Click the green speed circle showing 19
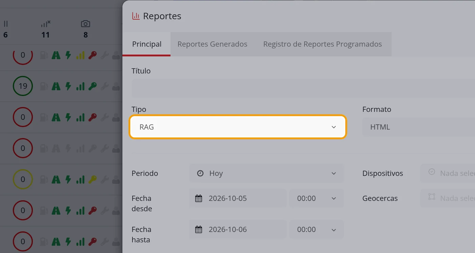Viewport: 475px width, 253px height. (23, 86)
